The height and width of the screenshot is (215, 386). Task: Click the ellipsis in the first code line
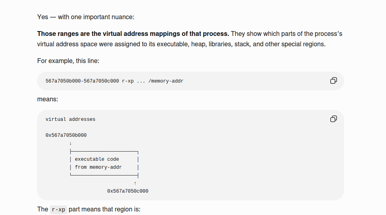141,81
